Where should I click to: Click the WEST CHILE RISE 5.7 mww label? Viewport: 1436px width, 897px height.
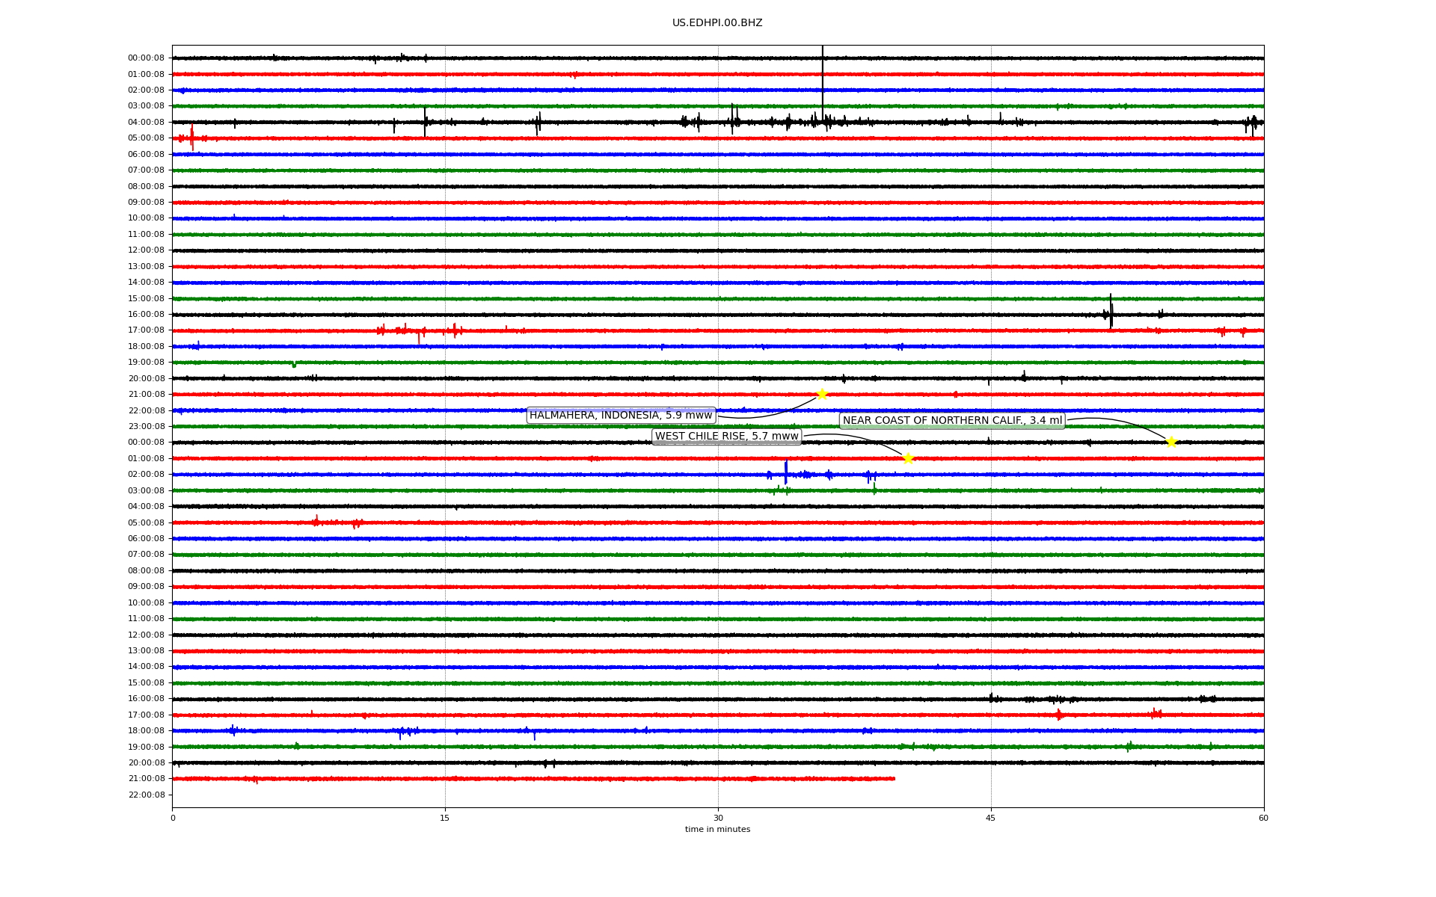(726, 437)
